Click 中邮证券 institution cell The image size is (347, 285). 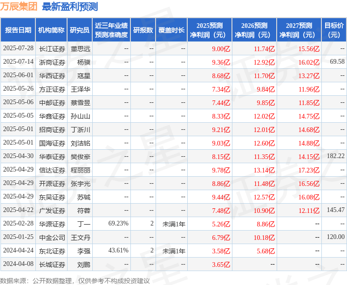point(52,102)
